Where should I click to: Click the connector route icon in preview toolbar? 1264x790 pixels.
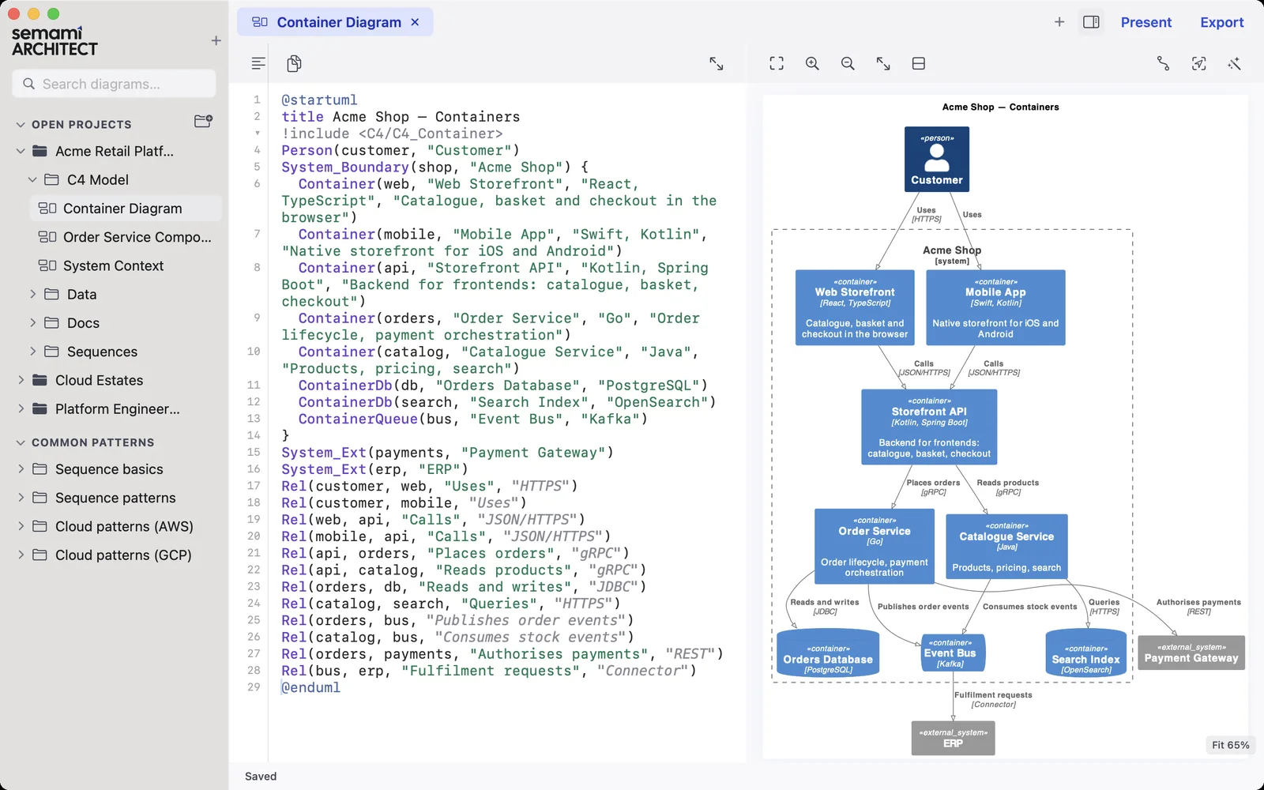[x=1163, y=63]
